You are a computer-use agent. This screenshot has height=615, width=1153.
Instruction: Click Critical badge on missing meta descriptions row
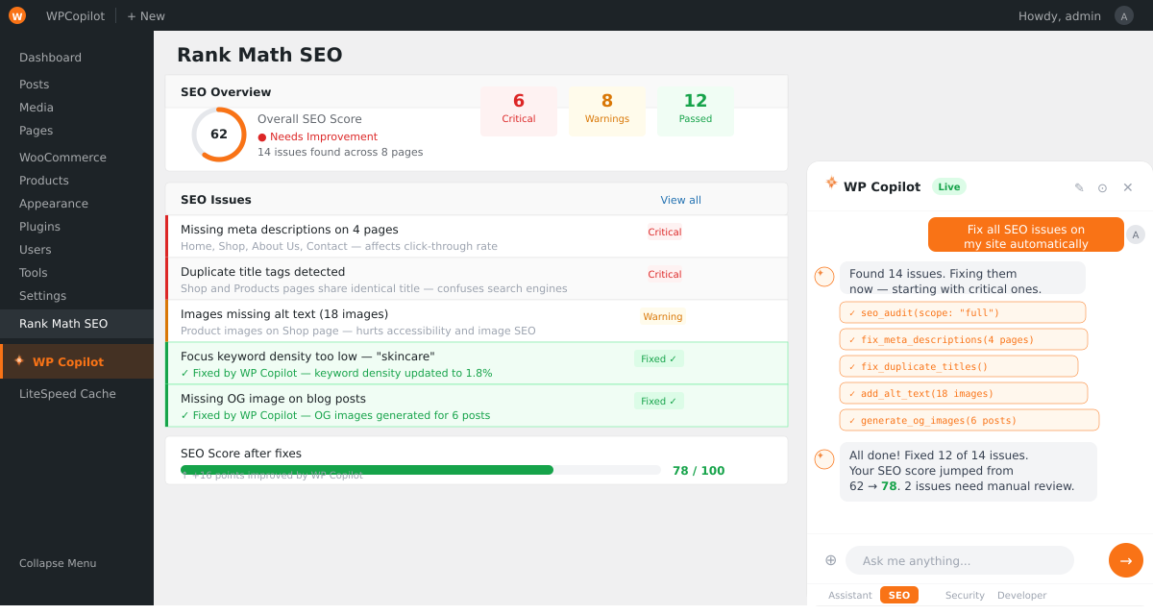665,232
